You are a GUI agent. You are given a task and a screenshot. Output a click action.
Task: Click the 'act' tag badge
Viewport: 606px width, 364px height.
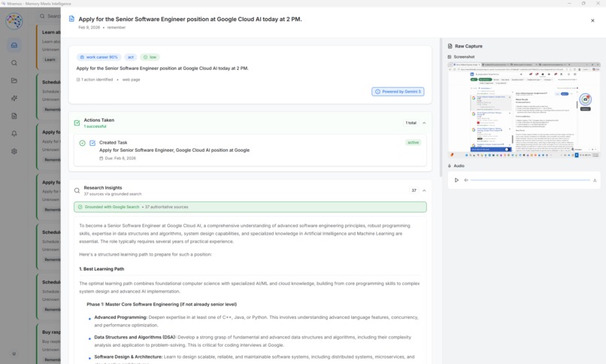(x=131, y=57)
